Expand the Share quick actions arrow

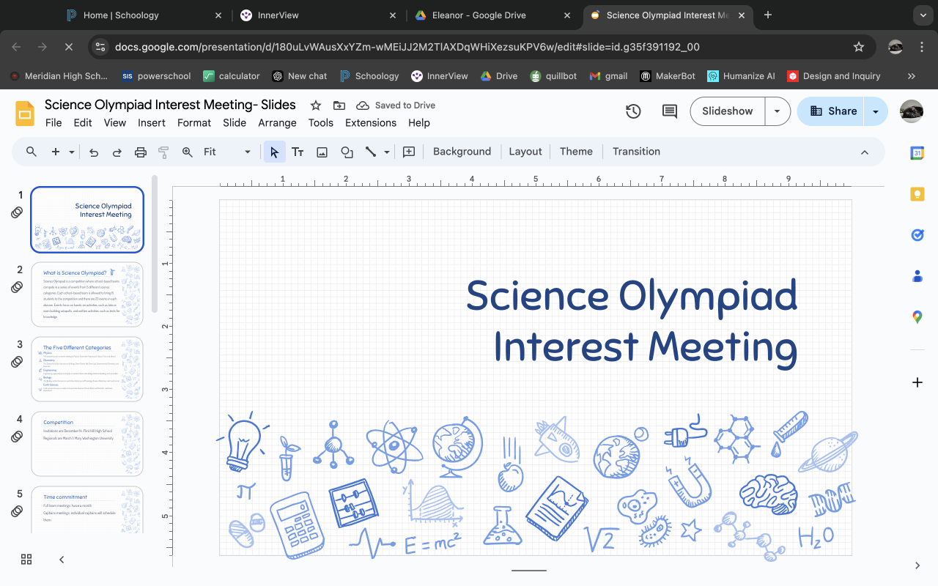click(876, 111)
